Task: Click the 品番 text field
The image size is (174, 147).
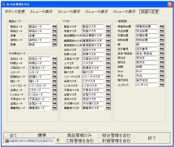Action: (39, 35)
